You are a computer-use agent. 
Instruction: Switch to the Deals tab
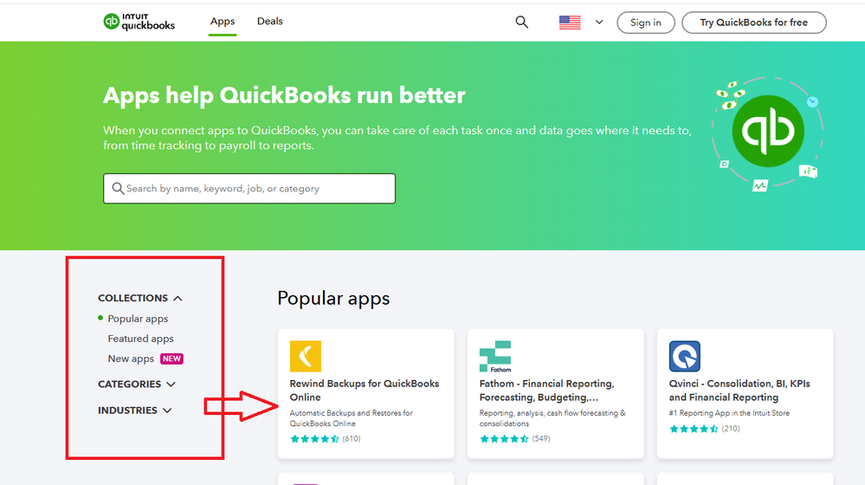click(270, 22)
